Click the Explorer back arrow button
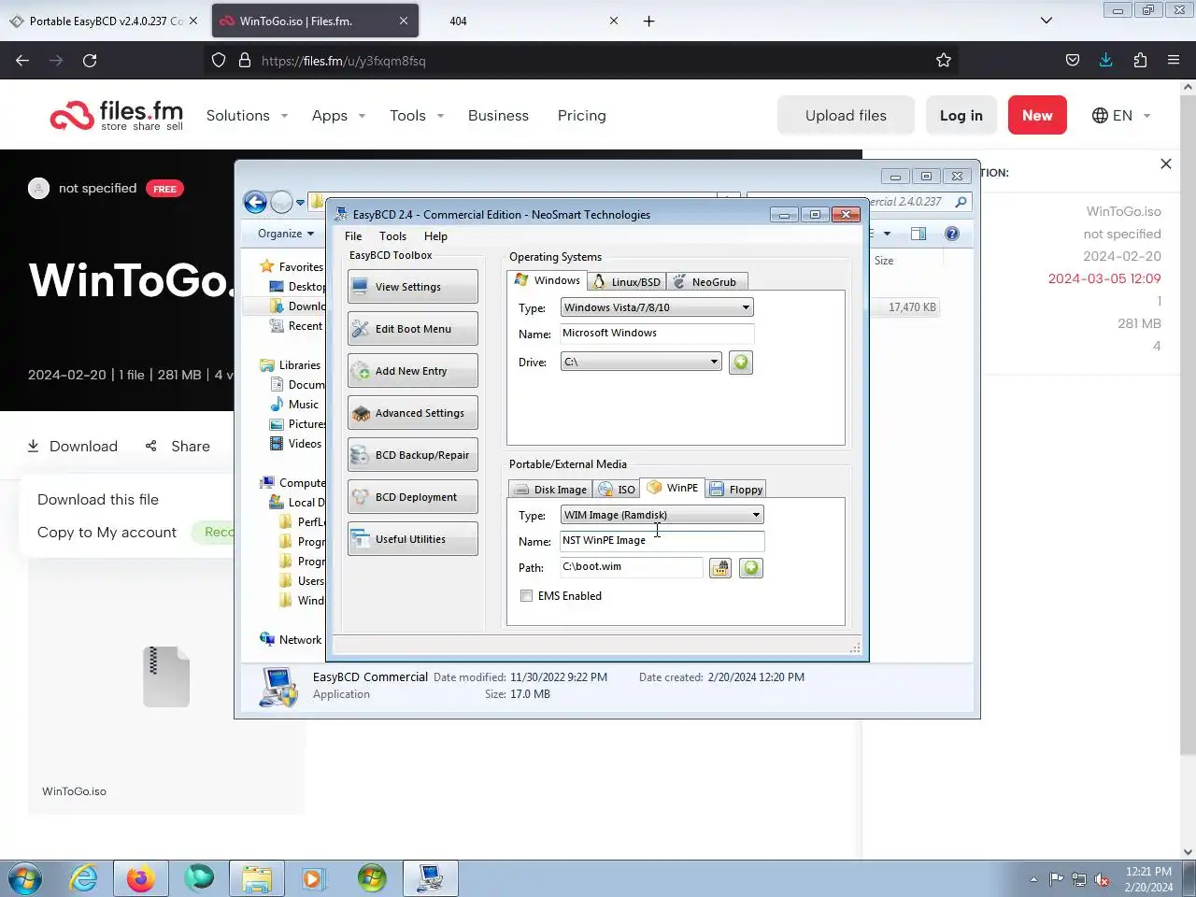Image resolution: width=1196 pixels, height=897 pixels. tap(255, 202)
